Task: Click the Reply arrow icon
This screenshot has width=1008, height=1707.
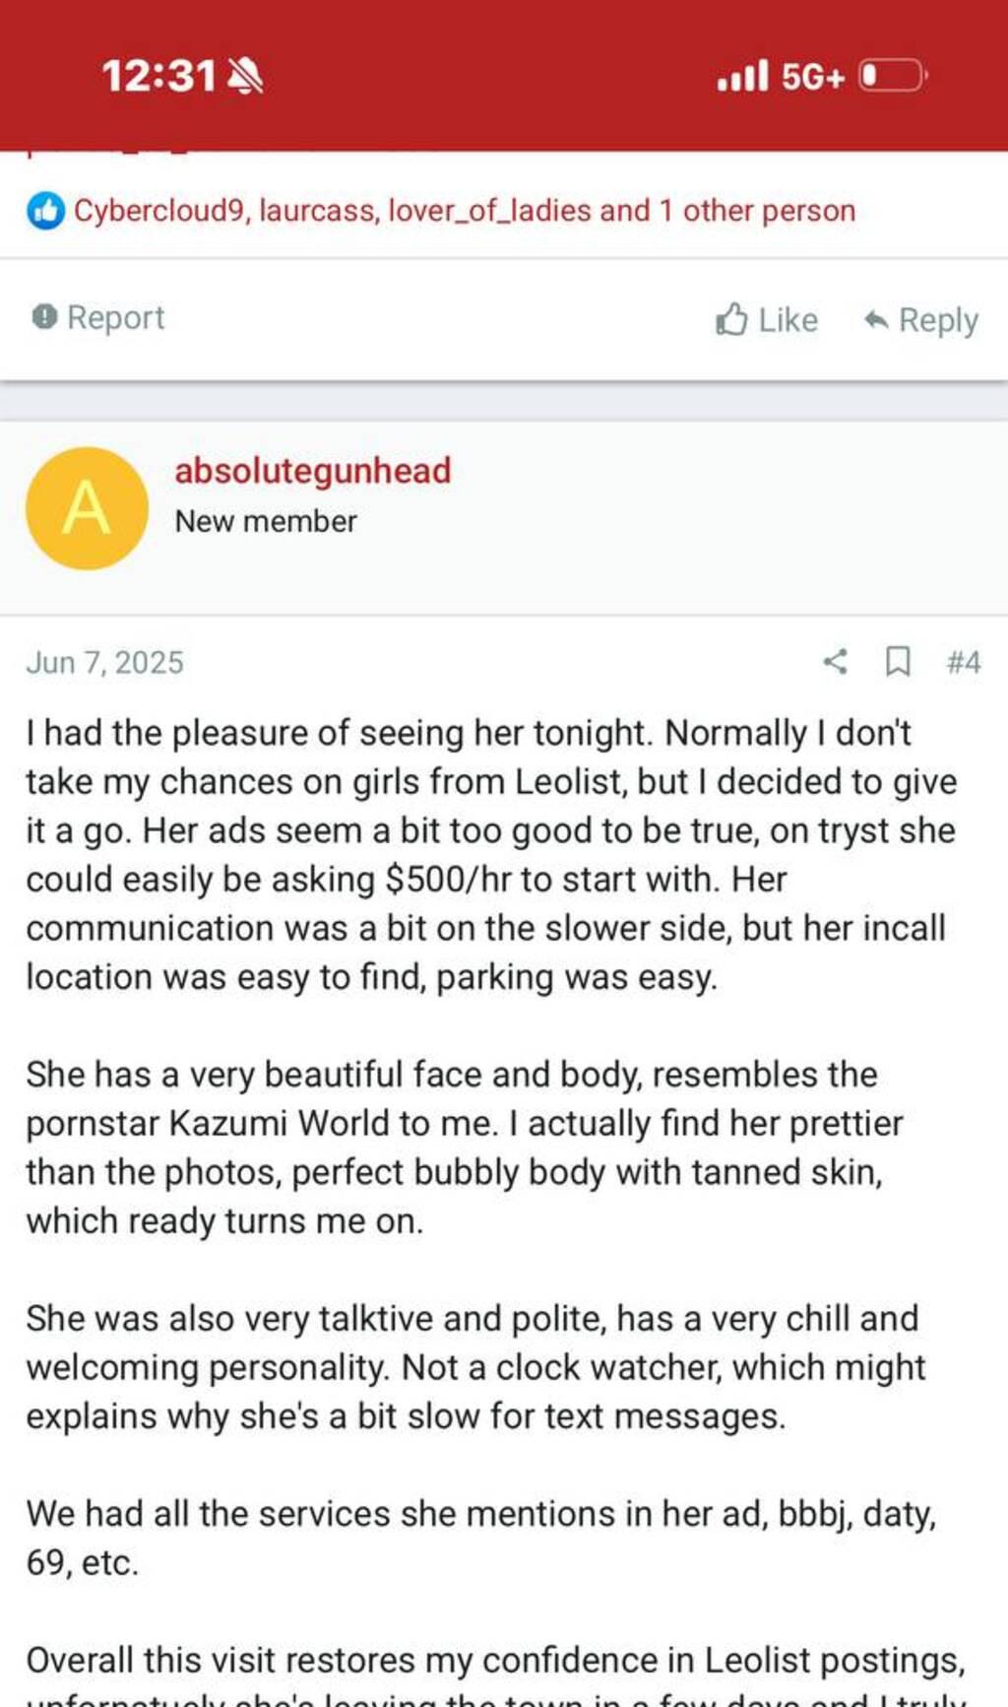Action: 876,319
